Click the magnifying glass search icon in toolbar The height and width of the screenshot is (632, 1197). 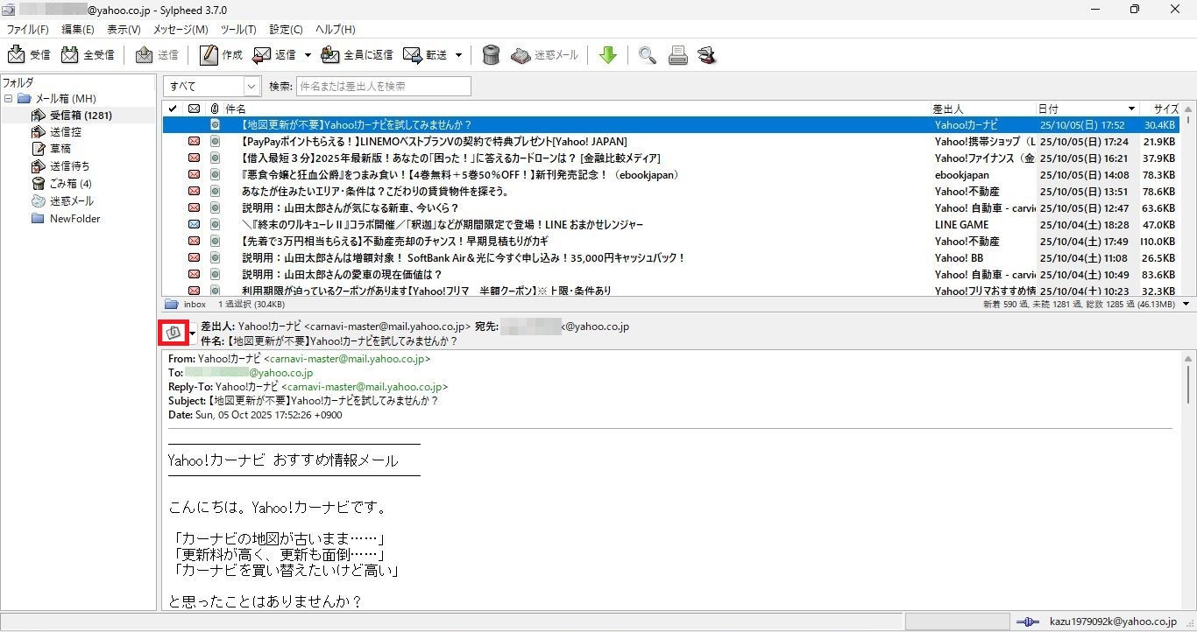pos(647,55)
